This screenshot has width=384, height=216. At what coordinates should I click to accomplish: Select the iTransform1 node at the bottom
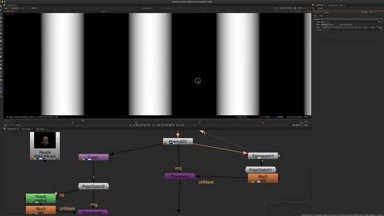(x=93, y=212)
